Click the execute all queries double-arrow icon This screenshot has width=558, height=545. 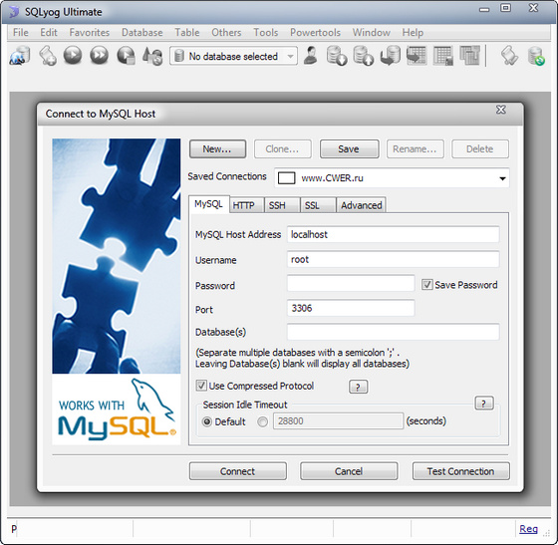(99, 56)
